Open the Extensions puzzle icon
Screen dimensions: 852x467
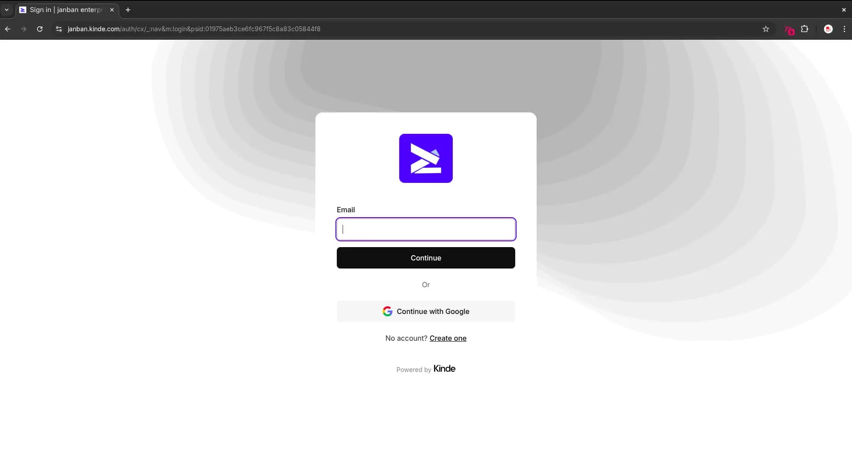pos(805,29)
